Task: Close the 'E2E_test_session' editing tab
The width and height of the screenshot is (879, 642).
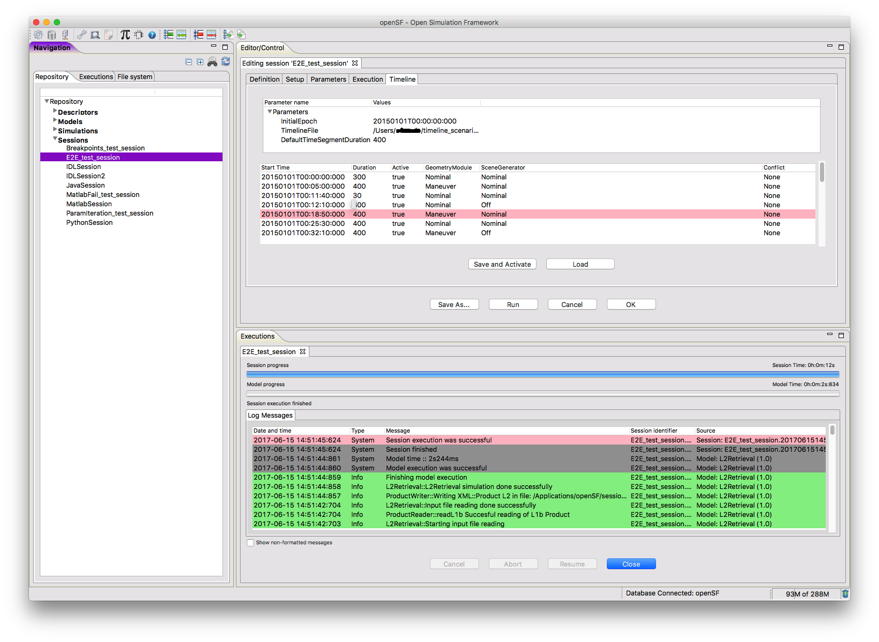Action: (x=355, y=63)
